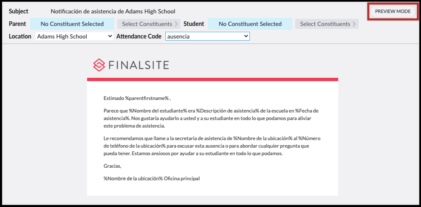
Task: Click the Subject text field
Action: [113, 11]
